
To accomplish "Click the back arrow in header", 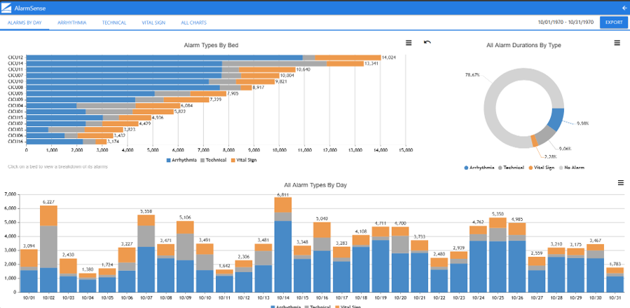I will click(624, 8).
